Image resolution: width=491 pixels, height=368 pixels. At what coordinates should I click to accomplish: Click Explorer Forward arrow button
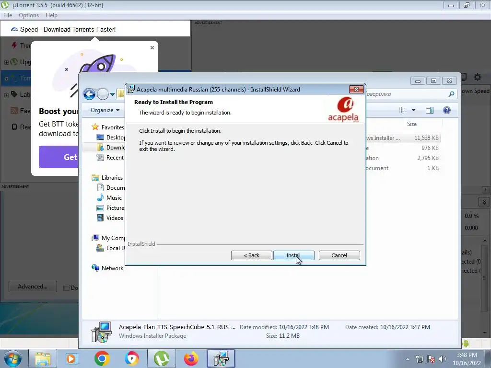[x=103, y=94]
